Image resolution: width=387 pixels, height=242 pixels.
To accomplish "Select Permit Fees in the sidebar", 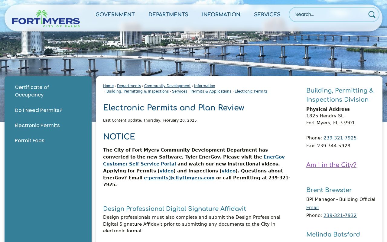I will coord(30,140).
